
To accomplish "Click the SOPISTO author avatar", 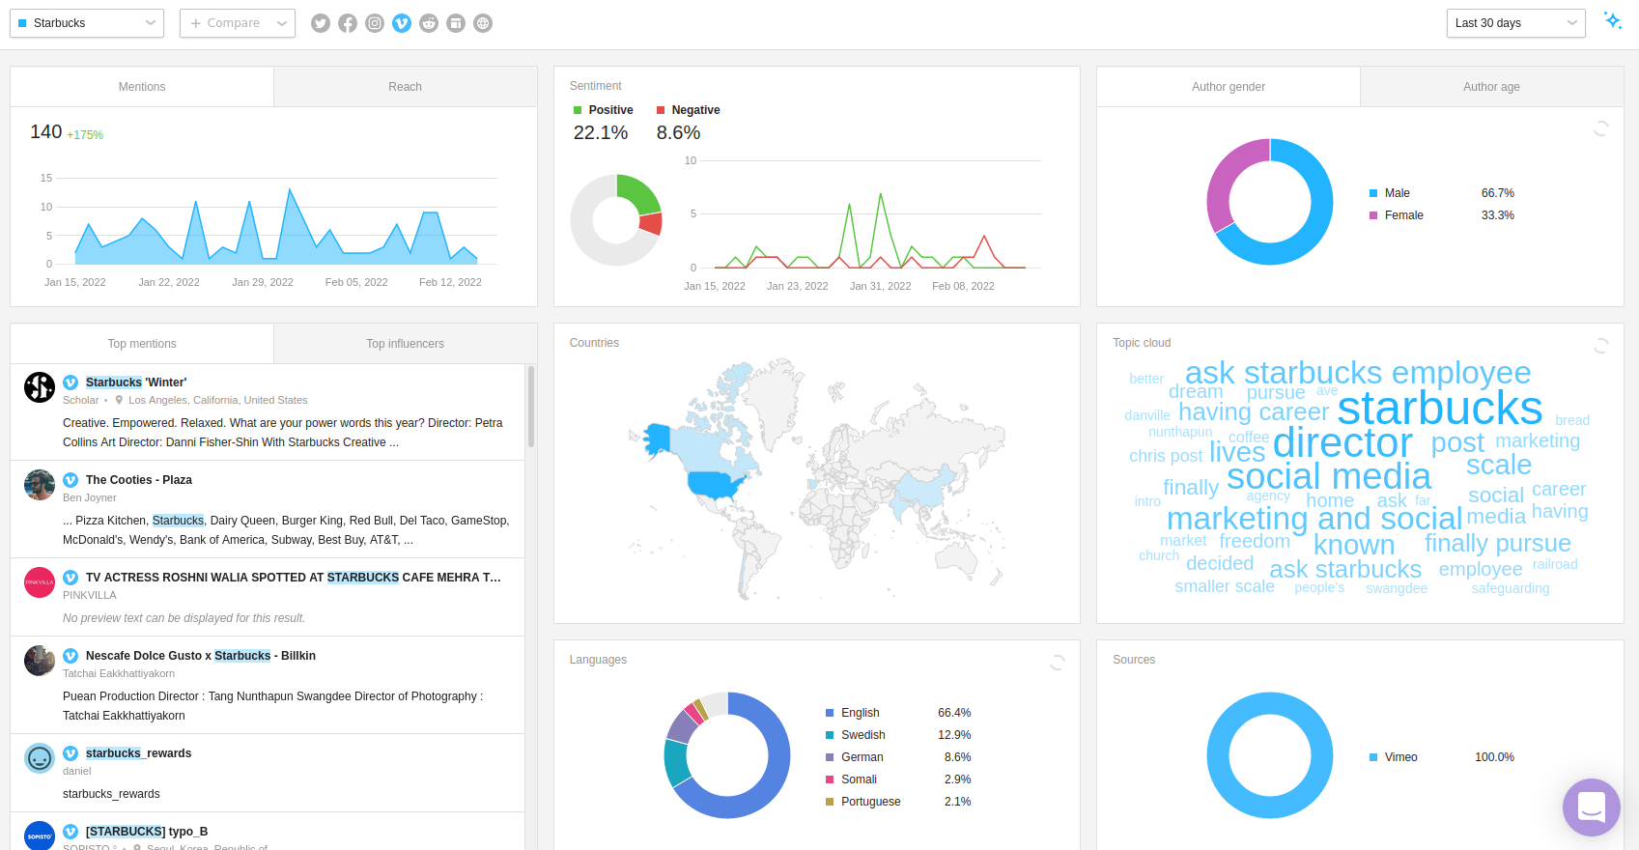I will point(40,836).
